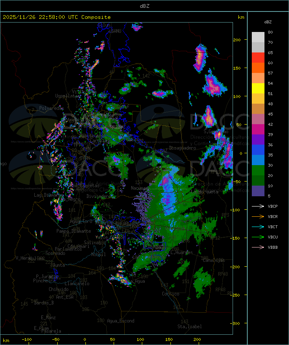Select the light orange 54-57 dBZ swatch
The height and width of the screenshot is (345, 289).
coord(258,78)
